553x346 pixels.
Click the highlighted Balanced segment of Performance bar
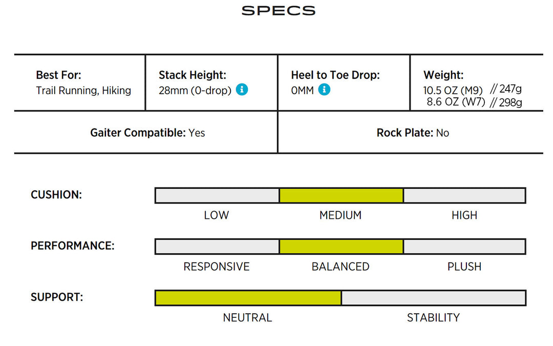click(x=341, y=246)
